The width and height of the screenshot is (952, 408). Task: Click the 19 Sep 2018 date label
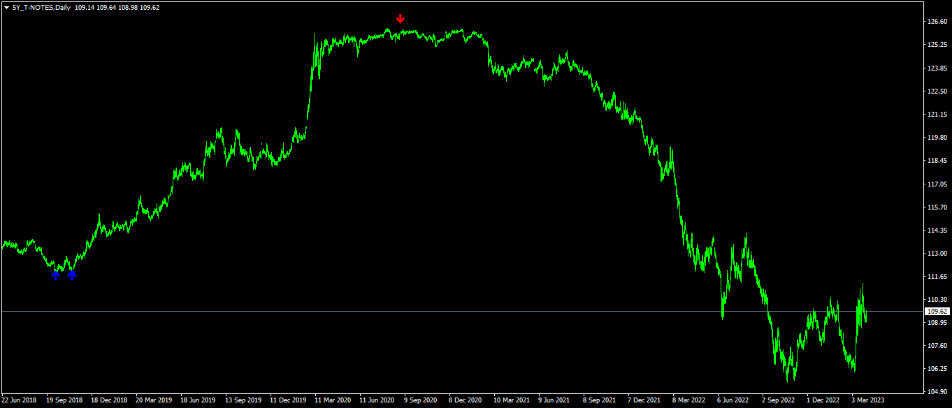point(64,400)
